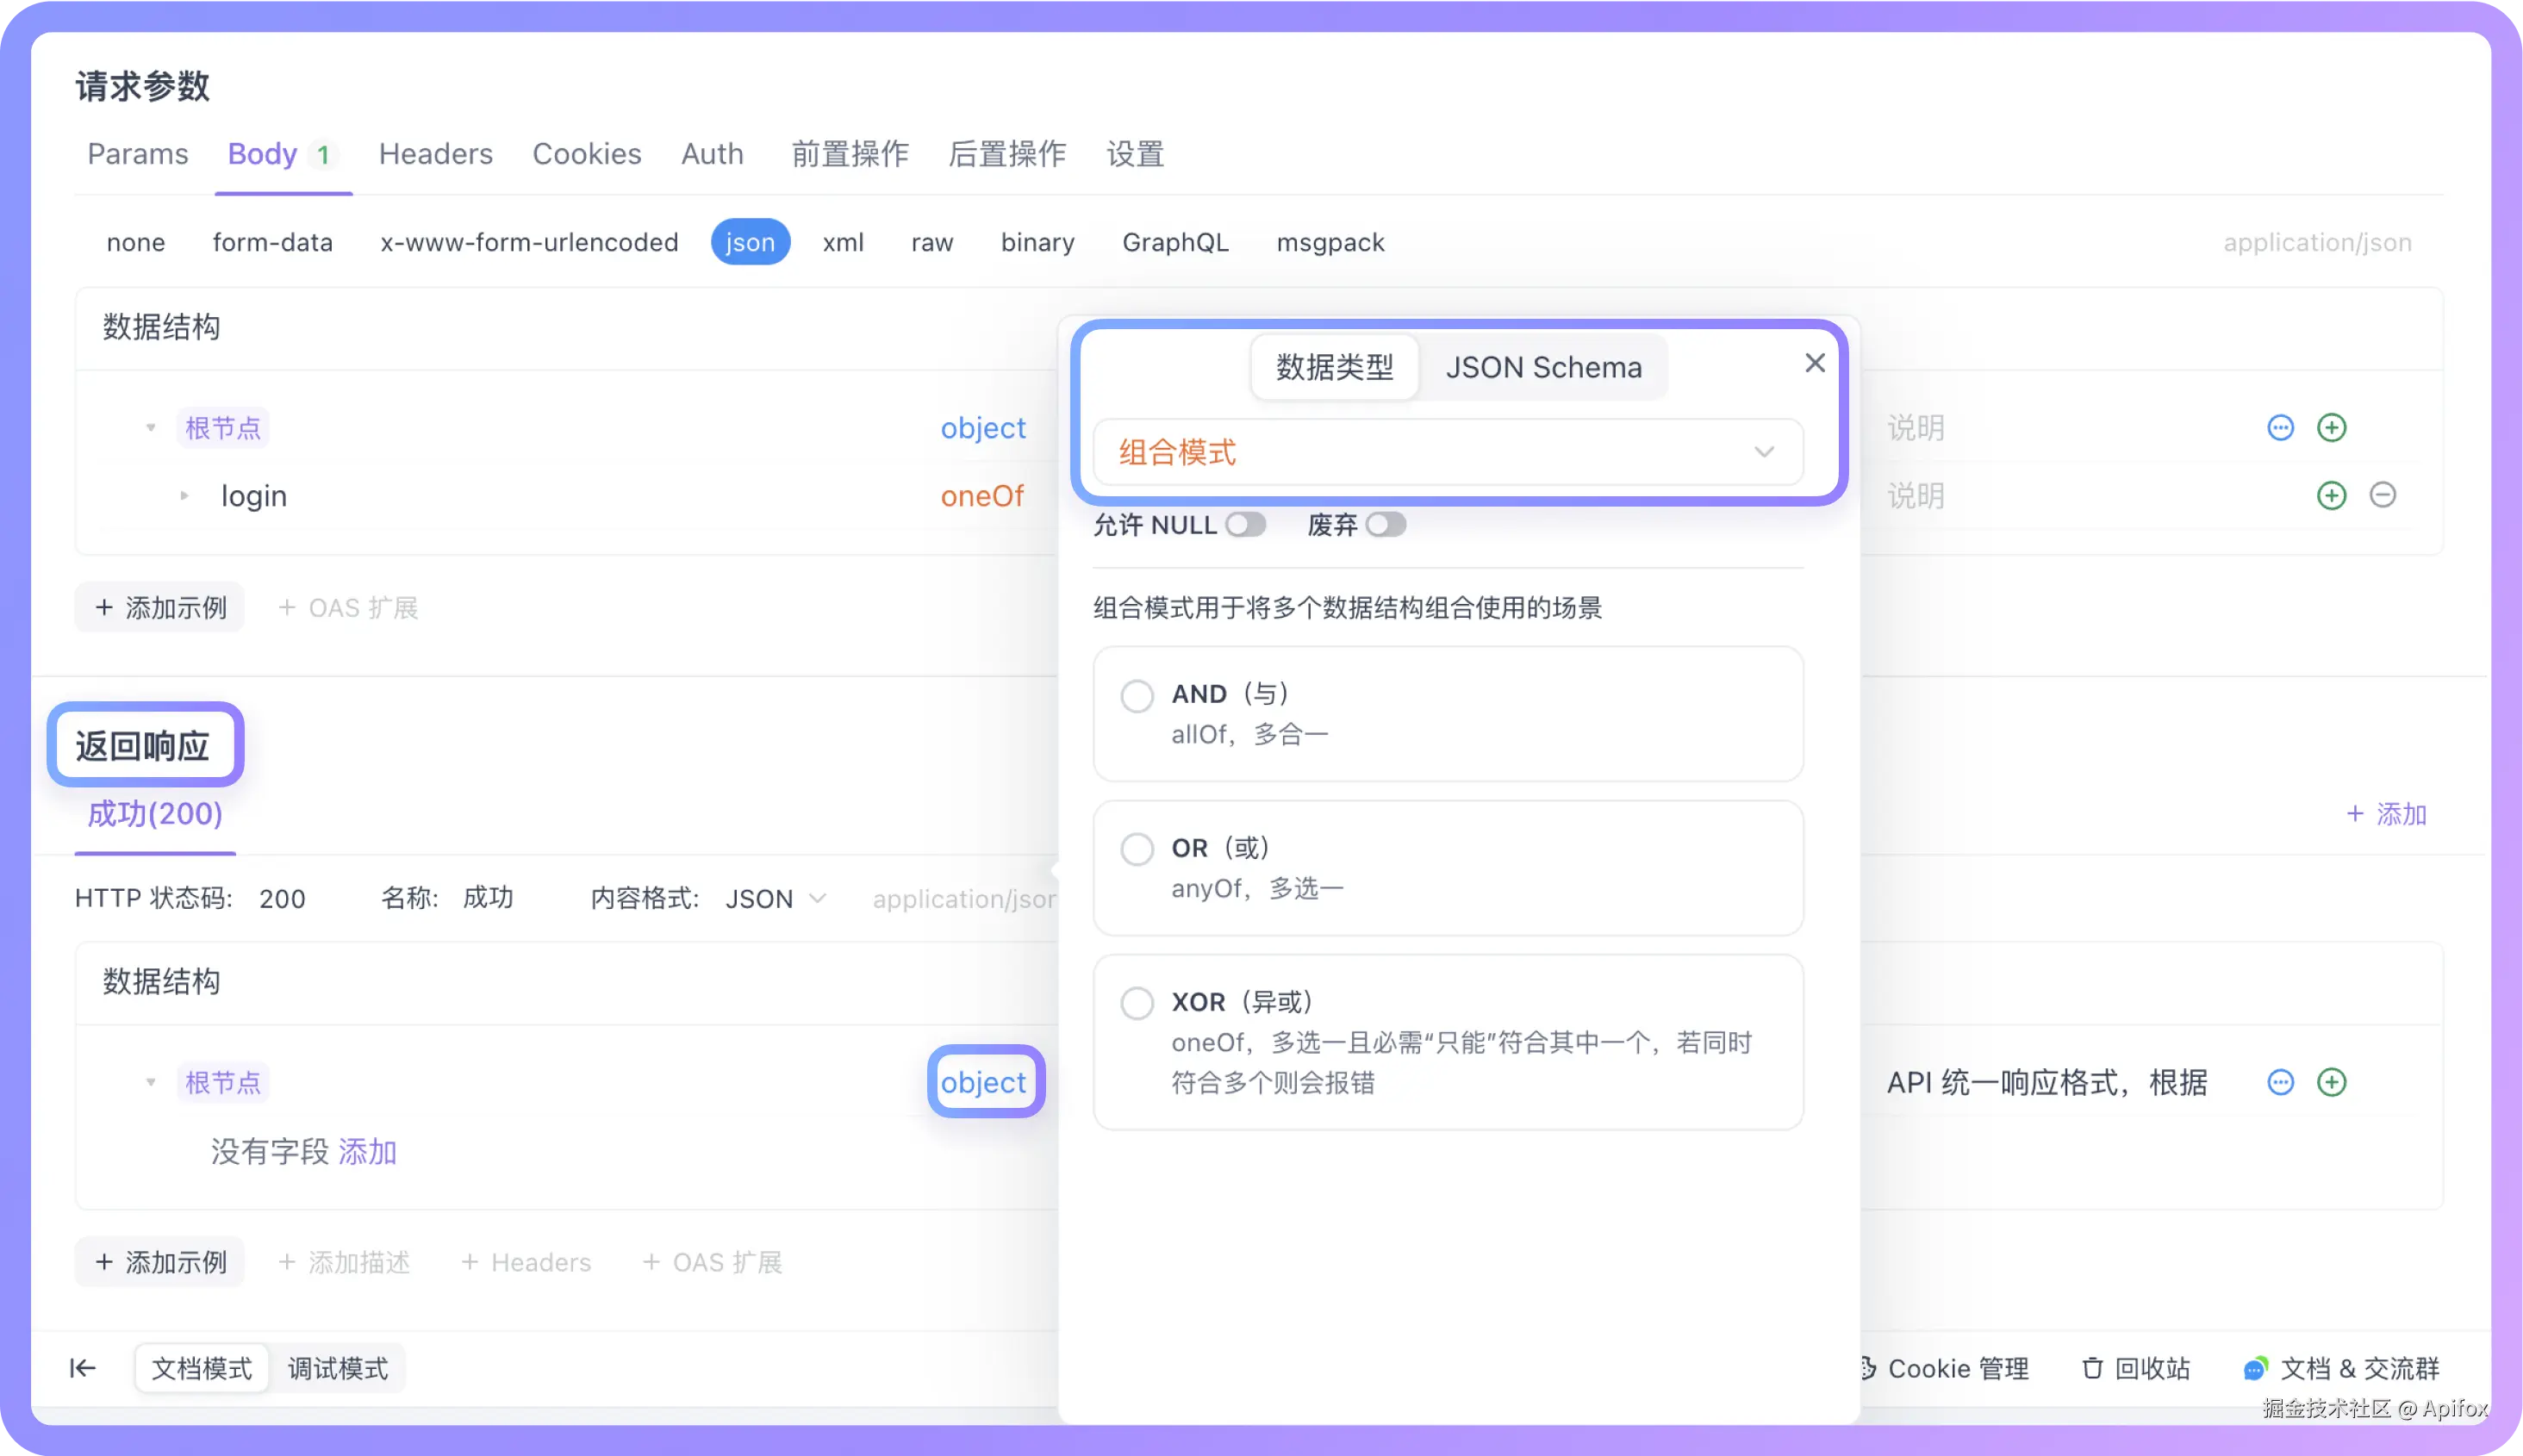The image size is (2523, 1456).
Task: Click the login field name
Action: click(x=254, y=496)
